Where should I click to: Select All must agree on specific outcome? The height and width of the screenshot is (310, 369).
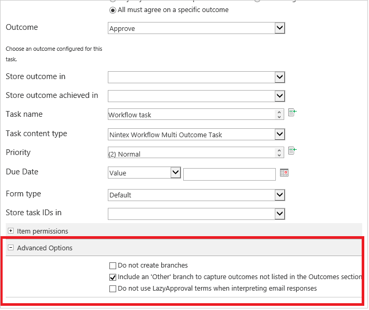pos(113,10)
